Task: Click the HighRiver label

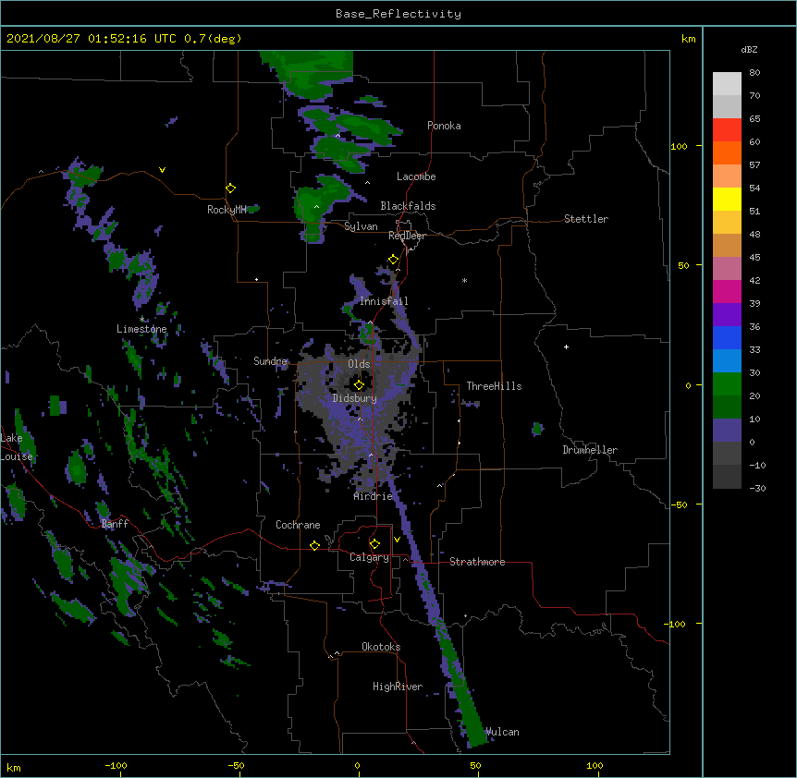Action: pos(398,687)
